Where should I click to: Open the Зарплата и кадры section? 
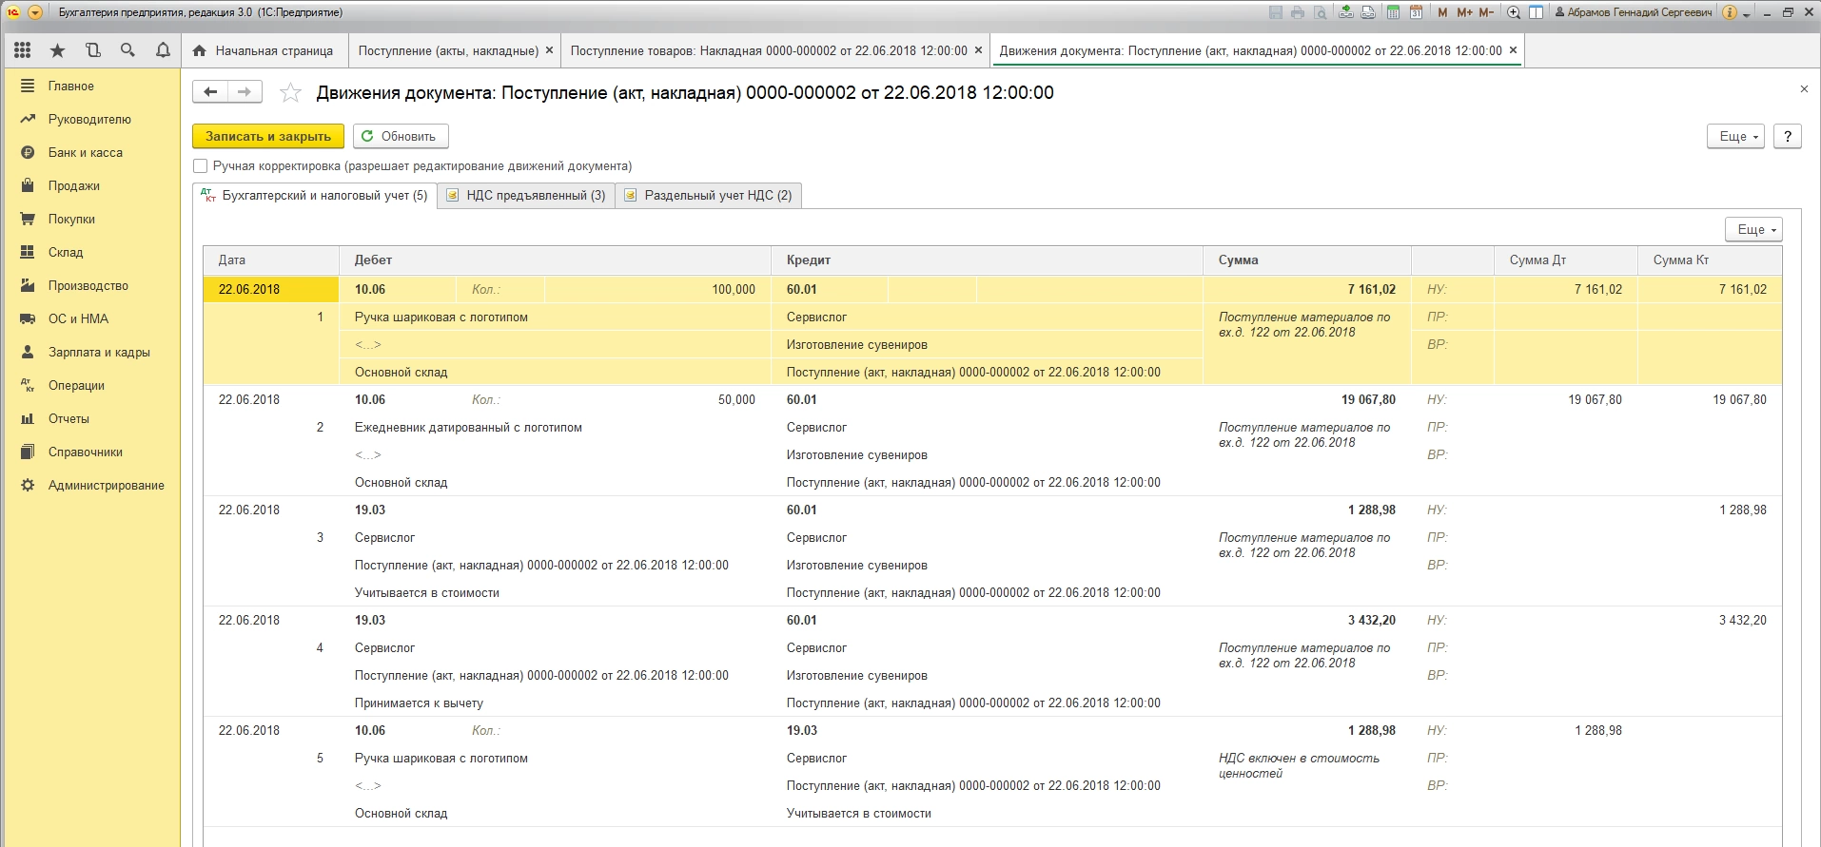coord(91,352)
